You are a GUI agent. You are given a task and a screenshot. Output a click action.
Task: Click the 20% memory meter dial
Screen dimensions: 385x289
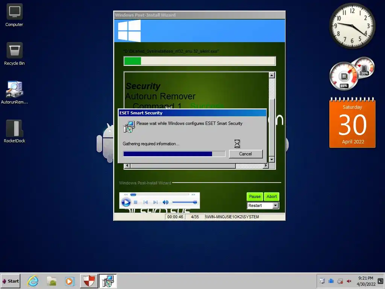tap(364, 67)
